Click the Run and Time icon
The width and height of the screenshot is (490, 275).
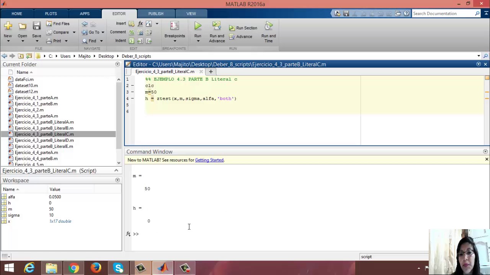(269, 26)
